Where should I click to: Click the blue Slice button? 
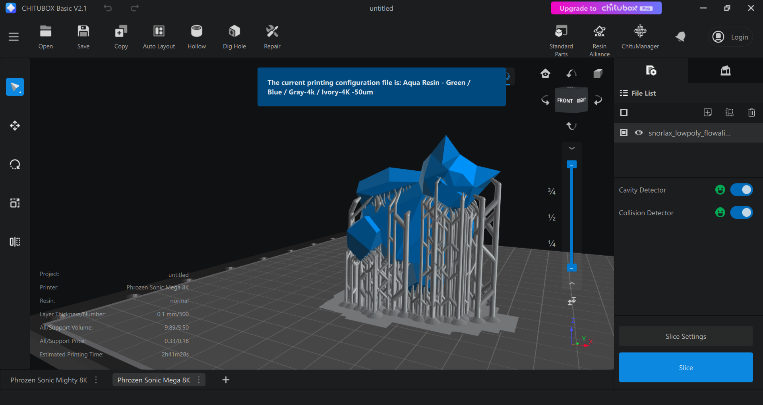click(686, 367)
